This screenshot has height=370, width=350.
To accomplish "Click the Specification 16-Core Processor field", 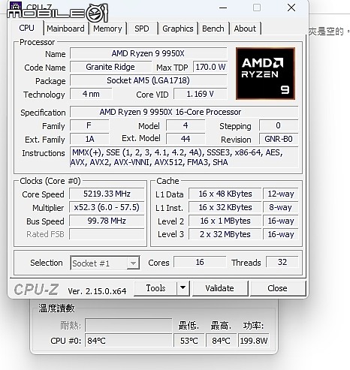I will 184,112.
